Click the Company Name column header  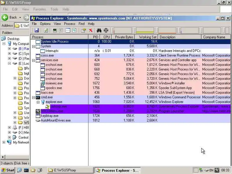pos(216,37)
